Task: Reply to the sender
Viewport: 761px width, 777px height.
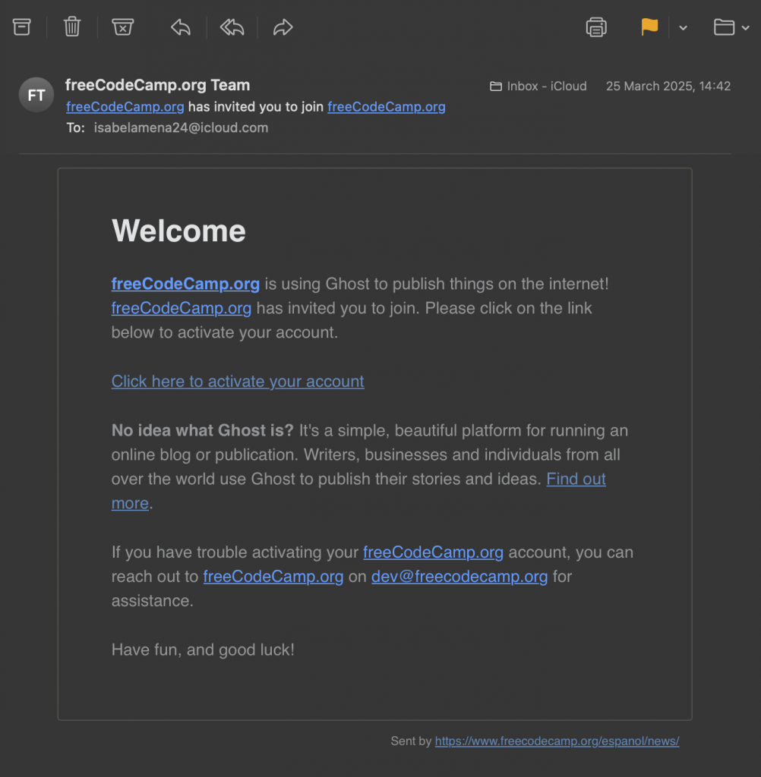Action: 181,28
